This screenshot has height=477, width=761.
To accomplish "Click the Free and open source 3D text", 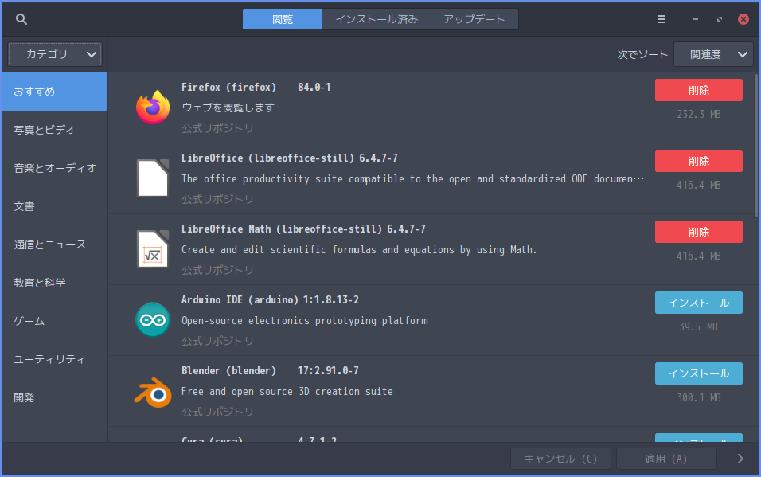I will pos(287,392).
